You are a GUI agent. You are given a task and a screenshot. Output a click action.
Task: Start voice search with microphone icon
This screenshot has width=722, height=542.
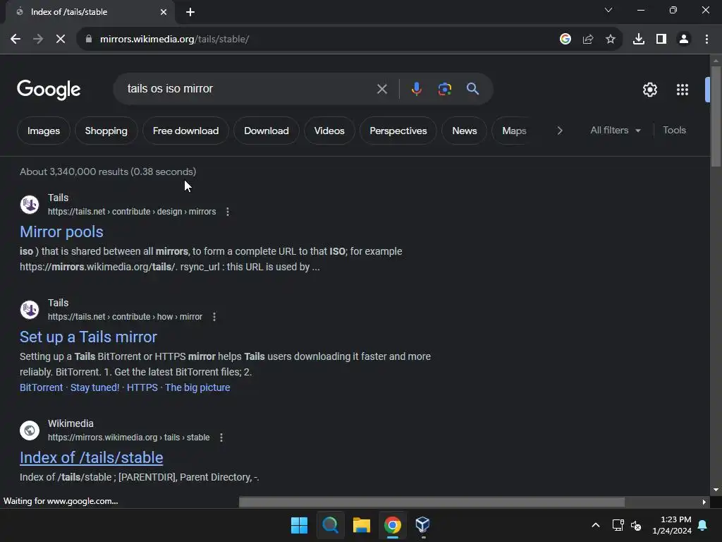click(x=416, y=89)
